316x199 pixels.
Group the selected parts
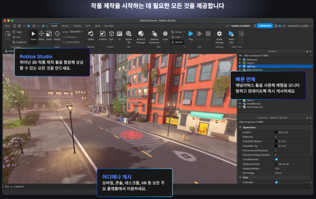pos(177,32)
